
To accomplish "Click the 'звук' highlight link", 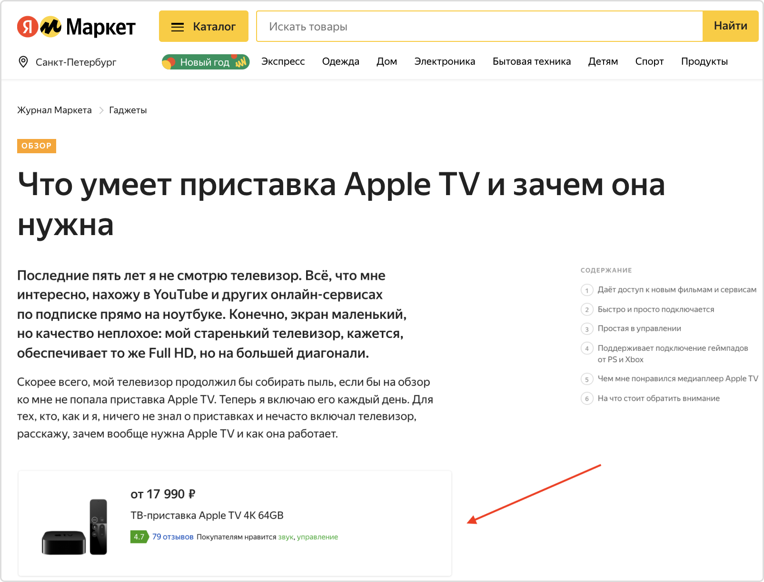I will pyautogui.click(x=286, y=537).
